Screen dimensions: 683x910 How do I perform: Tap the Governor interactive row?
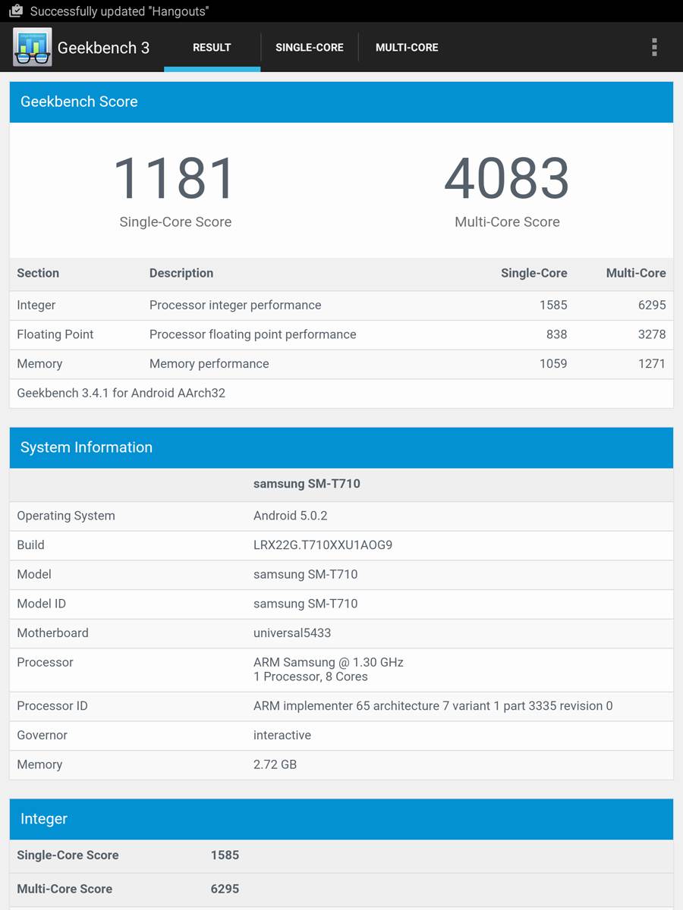341,736
